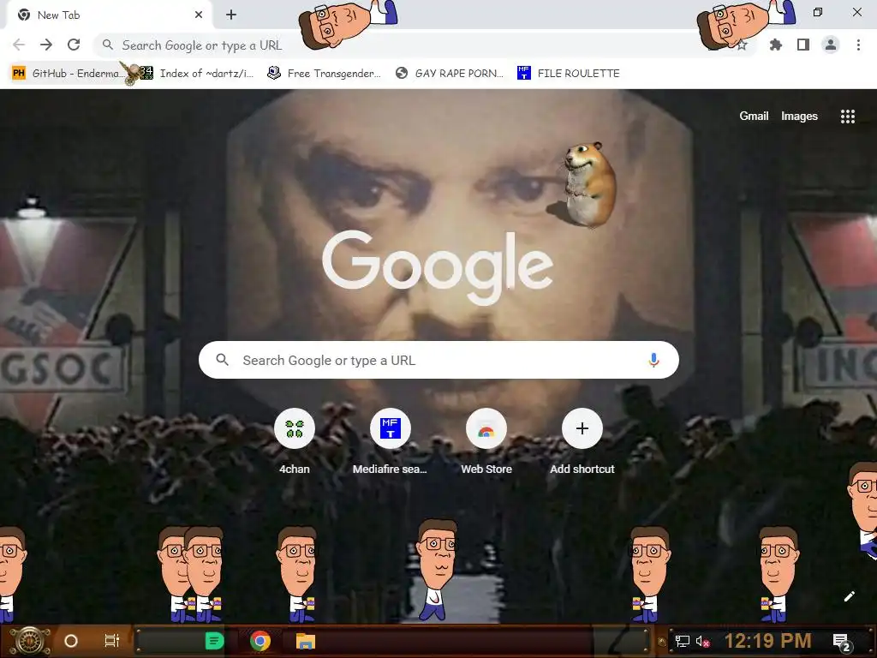Open the FILE ROULETTE bookmark
877x658 pixels.
click(569, 74)
